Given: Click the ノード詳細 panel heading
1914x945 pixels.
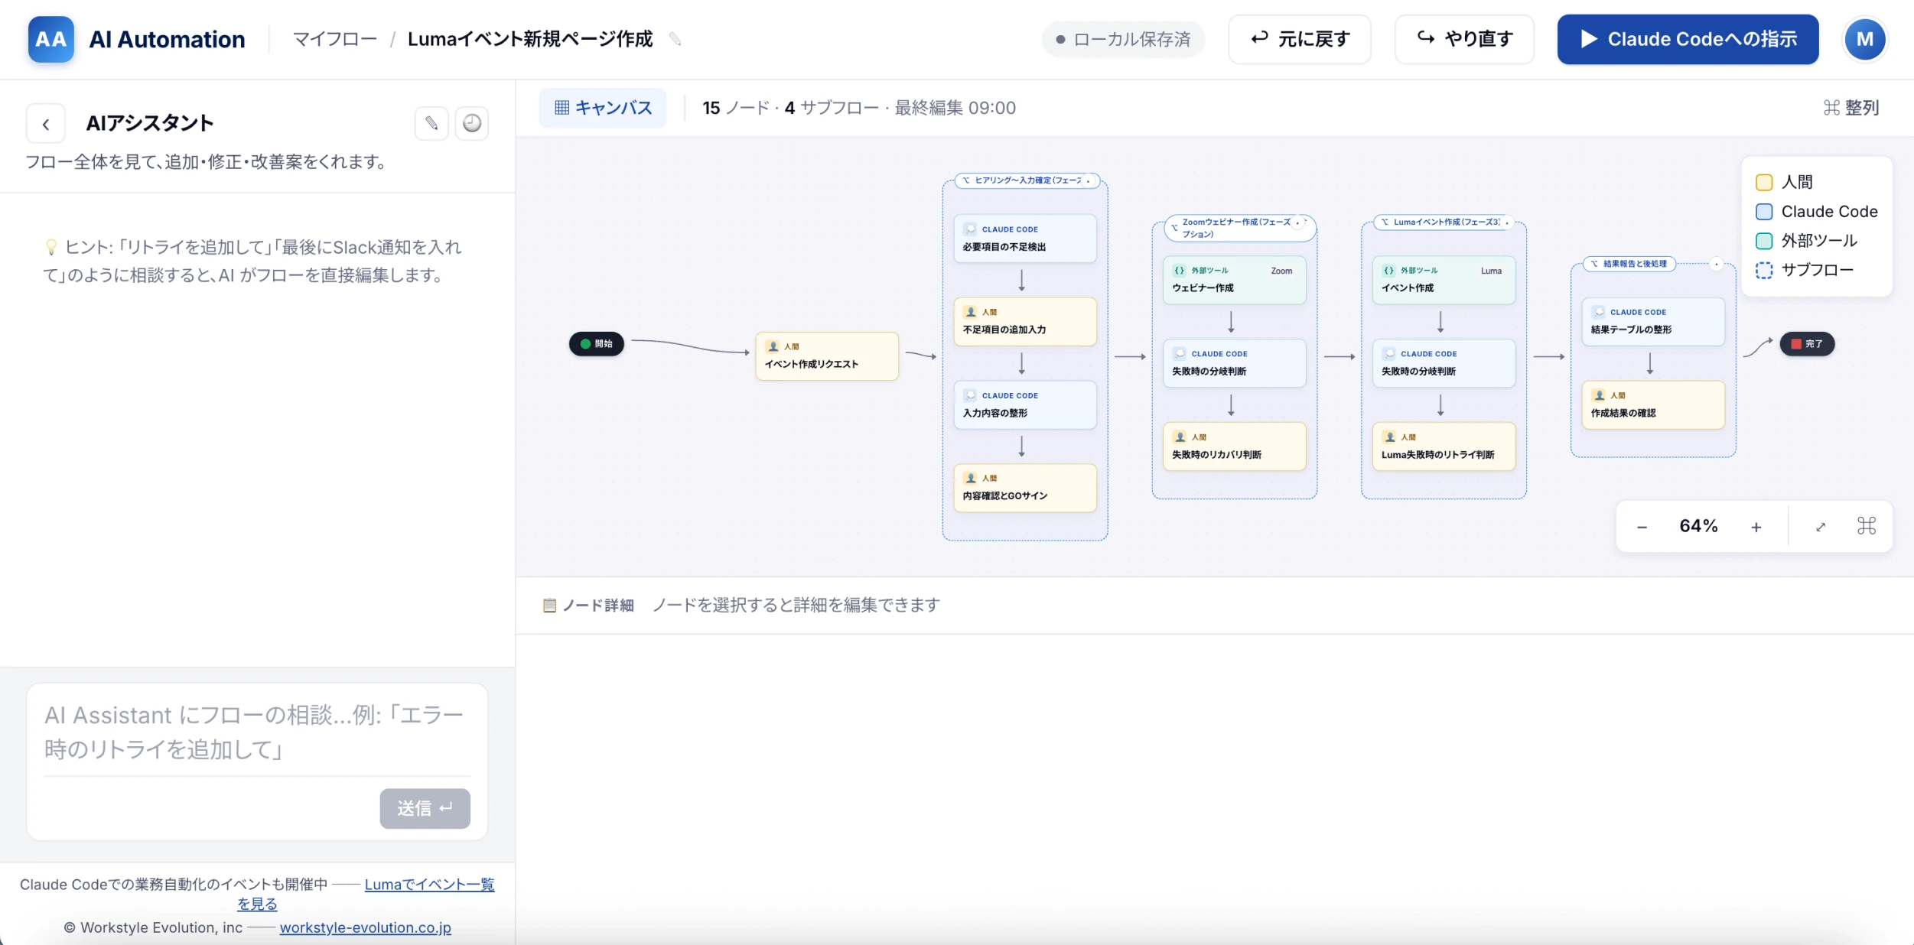Looking at the screenshot, I should coord(588,606).
